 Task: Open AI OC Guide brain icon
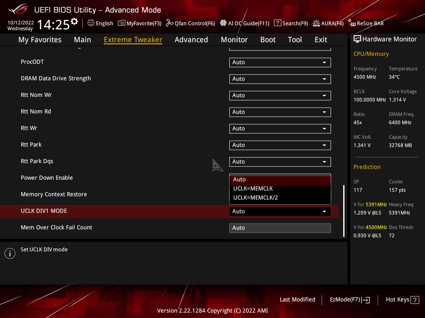tap(223, 23)
